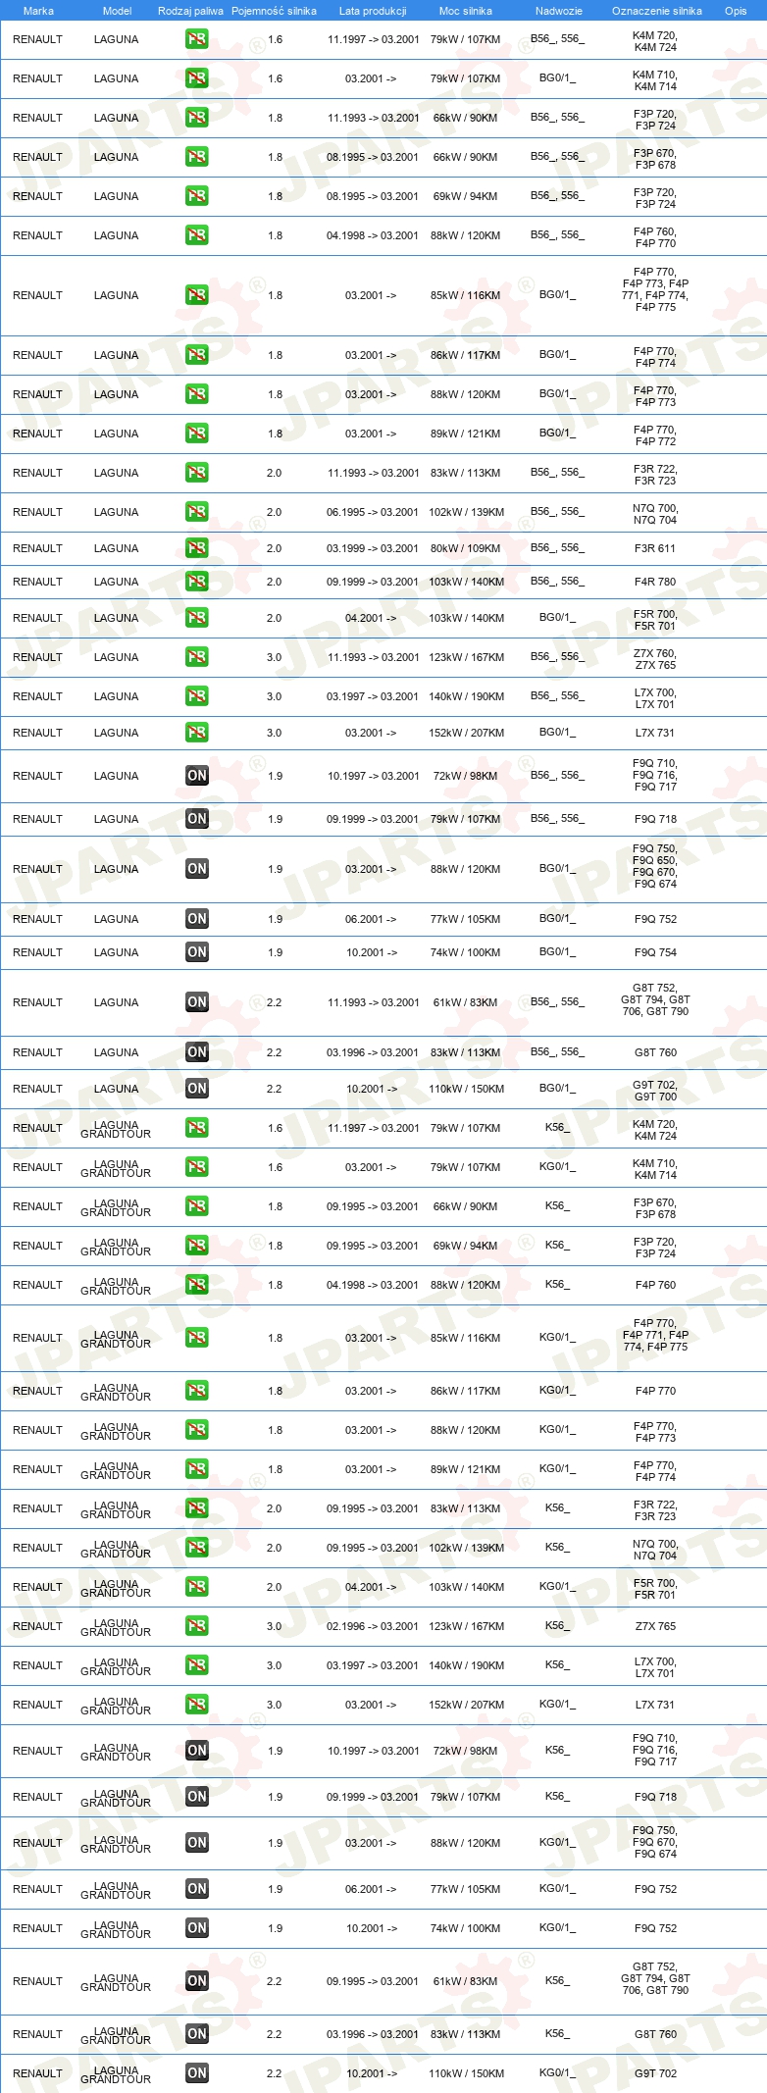Click the Marka column header

pos(38,11)
